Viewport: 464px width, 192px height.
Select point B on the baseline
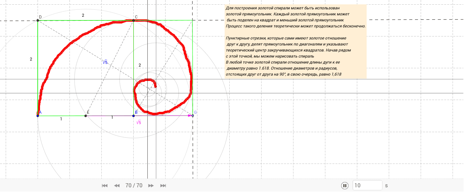pos(134,116)
